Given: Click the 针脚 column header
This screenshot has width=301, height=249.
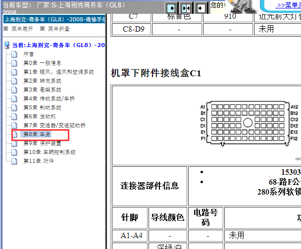Looking at the screenshot, I should click(x=130, y=218).
